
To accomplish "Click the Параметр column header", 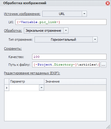I will coord(26,81).
